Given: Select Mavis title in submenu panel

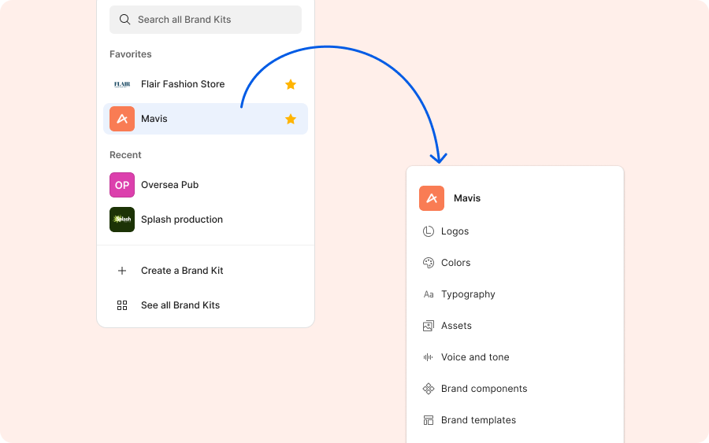Looking at the screenshot, I should [467, 198].
